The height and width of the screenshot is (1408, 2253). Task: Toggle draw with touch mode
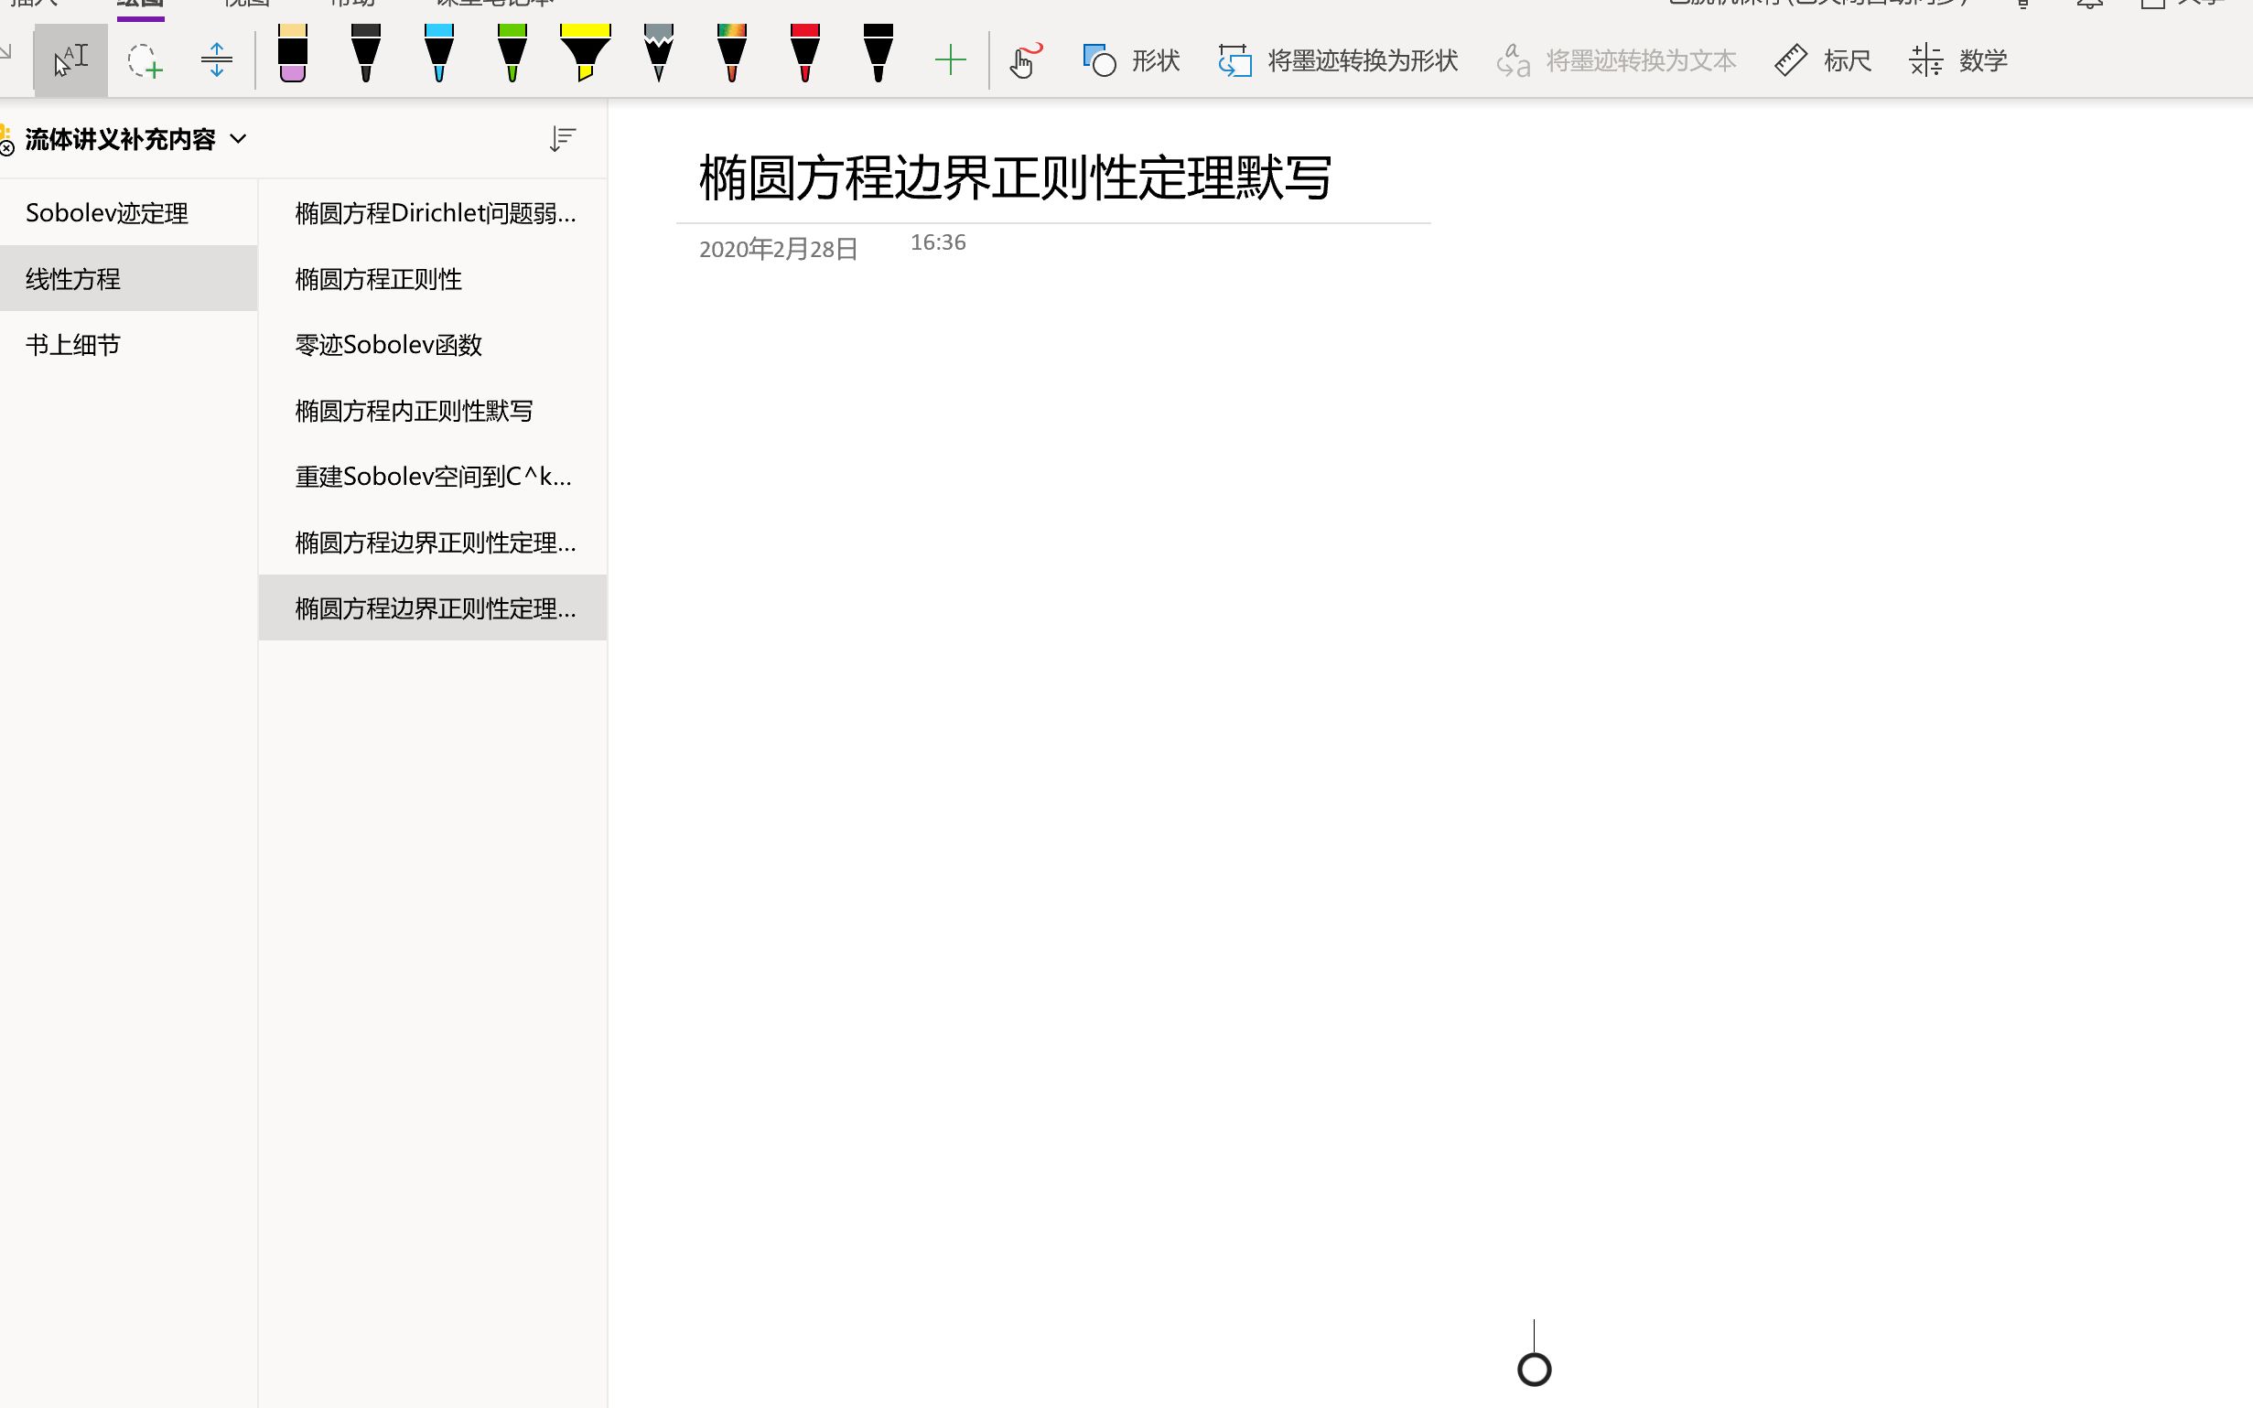(1025, 60)
